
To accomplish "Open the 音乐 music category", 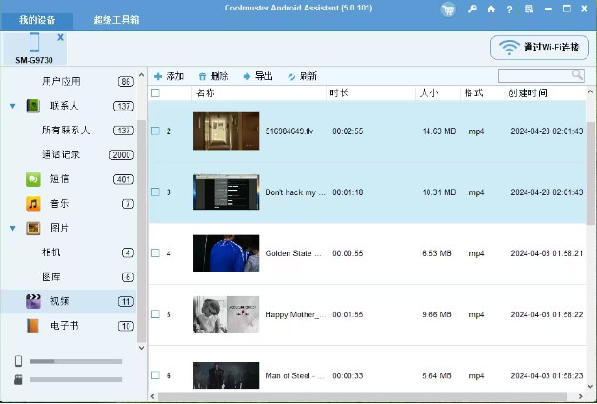I will (59, 204).
